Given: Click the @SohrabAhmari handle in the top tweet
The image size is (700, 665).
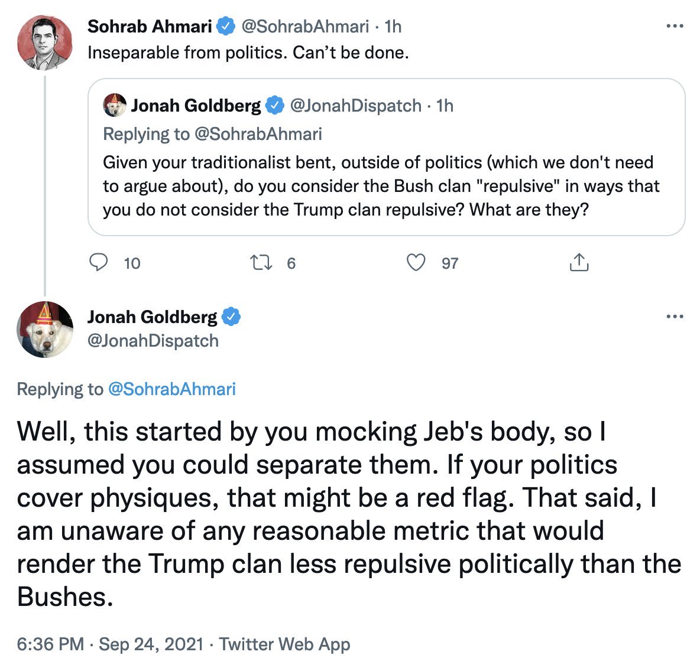Looking at the screenshot, I should (304, 27).
